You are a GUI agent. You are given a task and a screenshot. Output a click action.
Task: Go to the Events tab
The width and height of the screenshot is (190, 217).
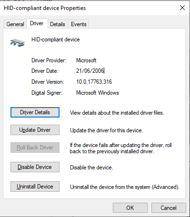click(79, 24)
